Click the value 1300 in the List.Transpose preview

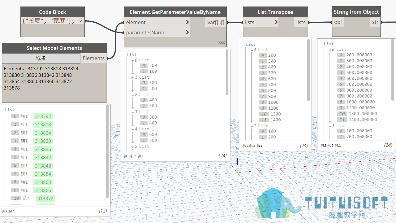[276, 114]
